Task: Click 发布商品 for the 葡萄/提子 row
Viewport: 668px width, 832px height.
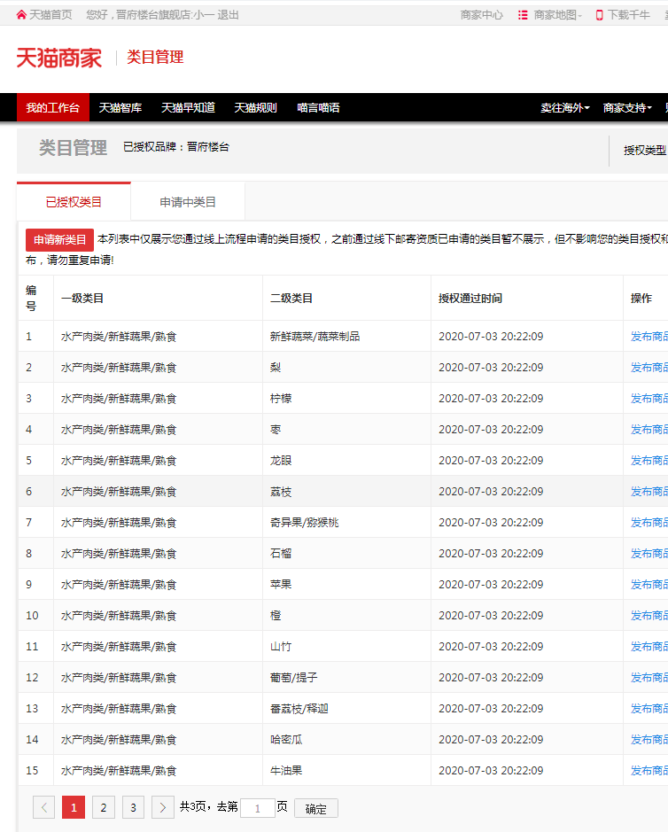Action: (649, 678)
